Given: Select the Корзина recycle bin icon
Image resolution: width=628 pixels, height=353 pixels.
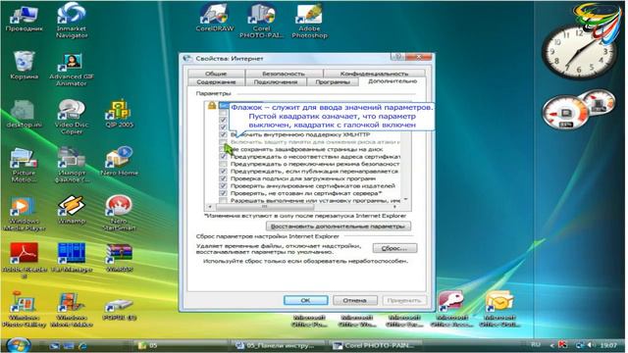Looking at the screenshot, I should pos(24,66).
